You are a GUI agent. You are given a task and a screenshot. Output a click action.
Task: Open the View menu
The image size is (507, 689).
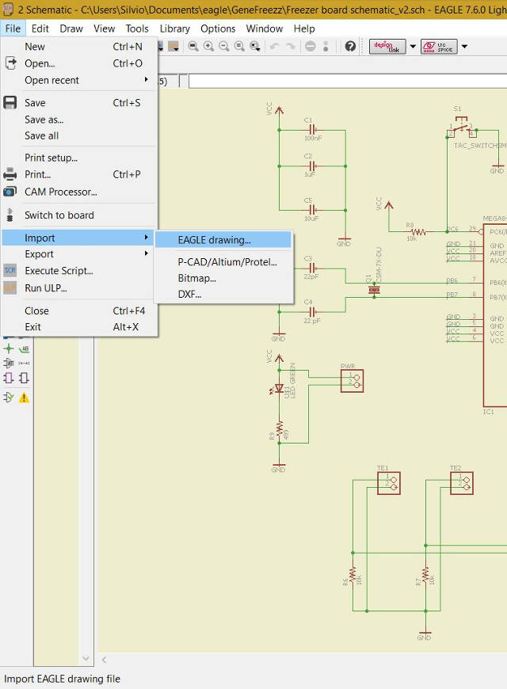click(105, 29)
